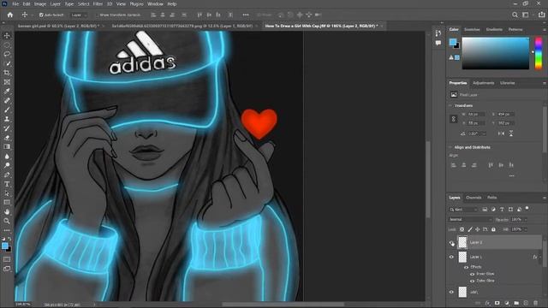Open the blend mode Normal dropdown
This screenshot has width=548, height=308.
[470, 220]
